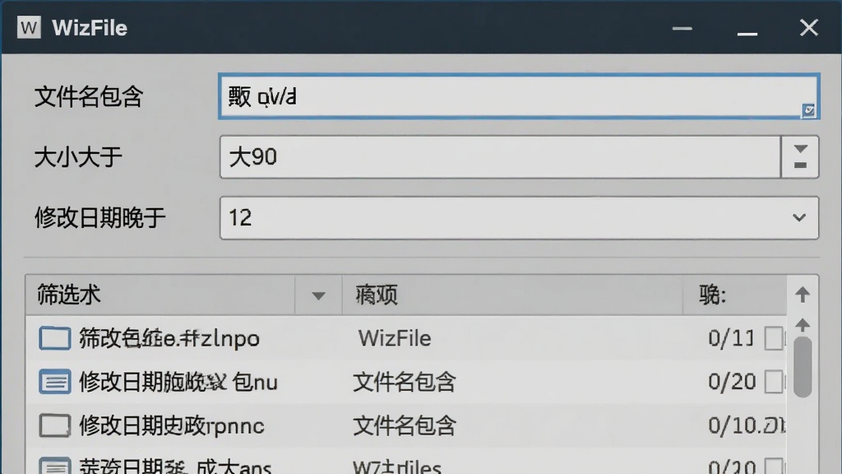Click the 修改日期晚于 field showing 12
The image size is (842, 474).
519,217
